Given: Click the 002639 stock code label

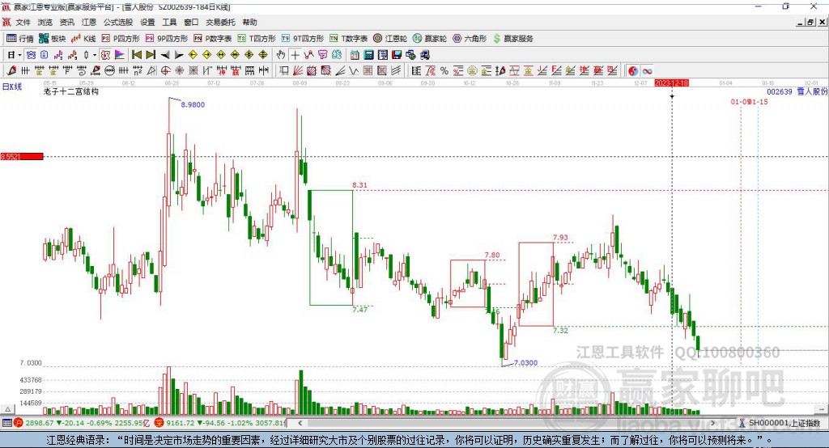Looking at the screenshot, I should [x=780, y=91].
